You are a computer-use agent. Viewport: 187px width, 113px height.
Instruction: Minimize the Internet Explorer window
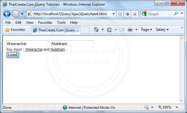pos(159,3)
